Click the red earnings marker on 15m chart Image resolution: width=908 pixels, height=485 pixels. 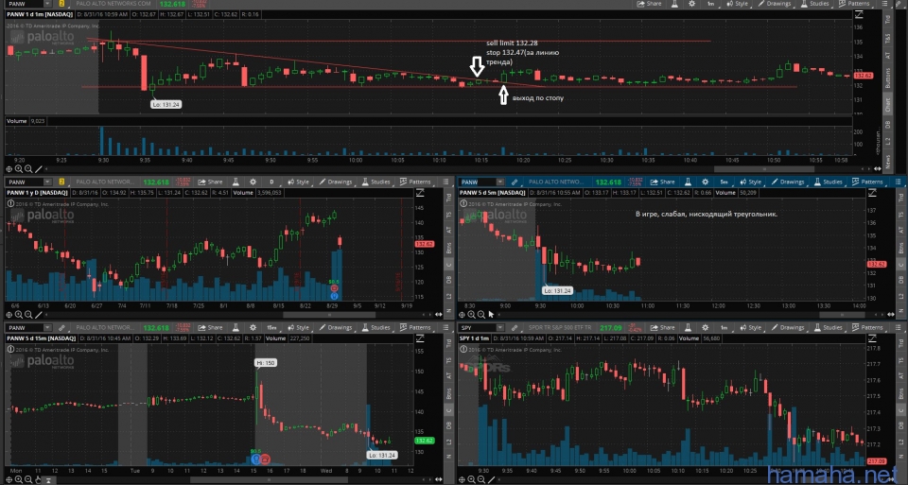pos(265,459)
